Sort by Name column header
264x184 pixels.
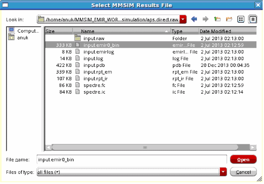(x=121, y=31)
